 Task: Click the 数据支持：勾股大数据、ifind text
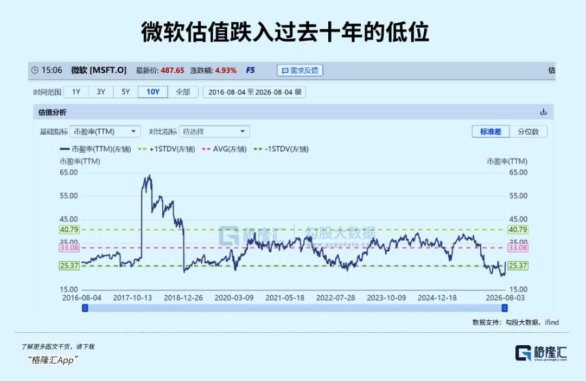pyautogui.click(x=516, y=322)
